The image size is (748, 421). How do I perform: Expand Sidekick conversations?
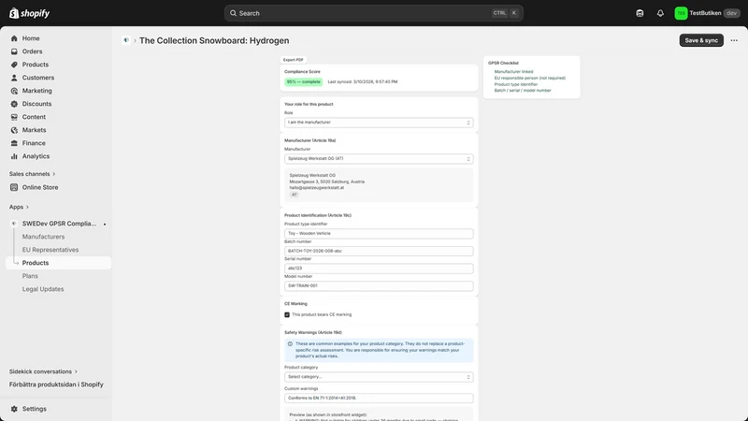point(43,371)
